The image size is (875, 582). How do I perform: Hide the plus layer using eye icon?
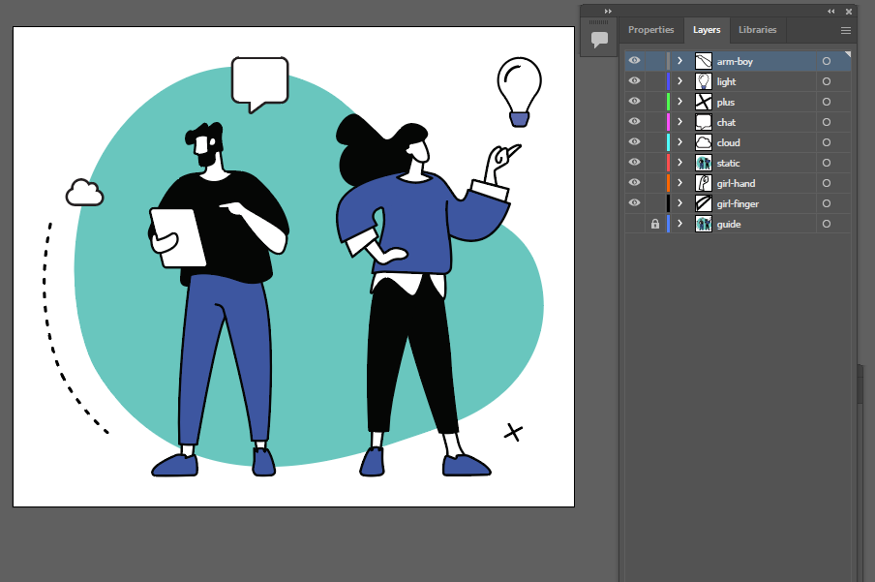tap(635, 102)
